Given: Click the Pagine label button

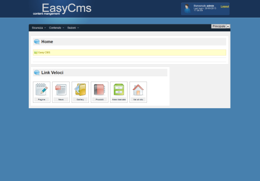Looking at the screenshot, I should click(x=42, y=99).
